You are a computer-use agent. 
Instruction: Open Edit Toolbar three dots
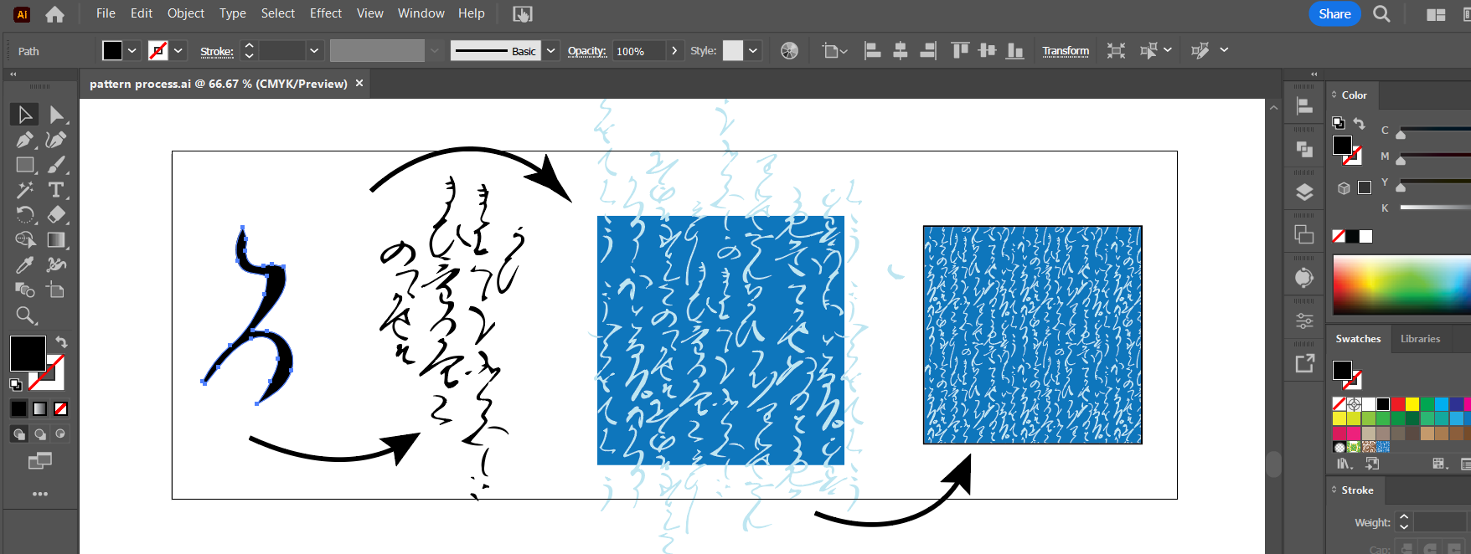(40, 494)
